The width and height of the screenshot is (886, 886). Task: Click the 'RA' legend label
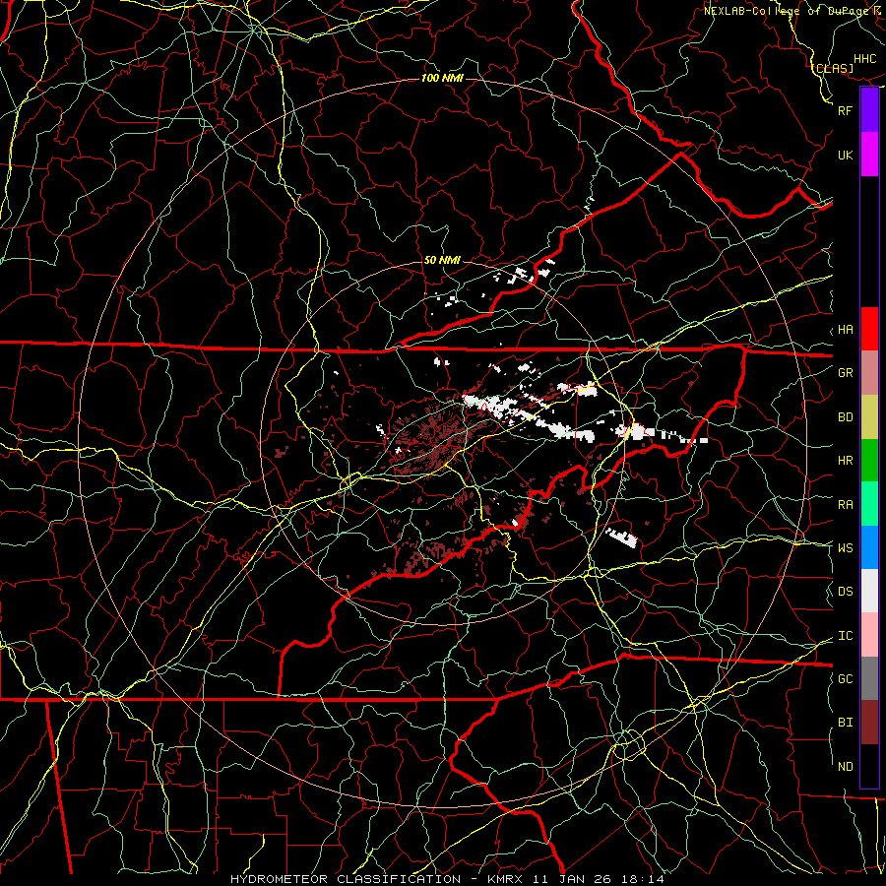pyautogui.click(x=845, y=505)
